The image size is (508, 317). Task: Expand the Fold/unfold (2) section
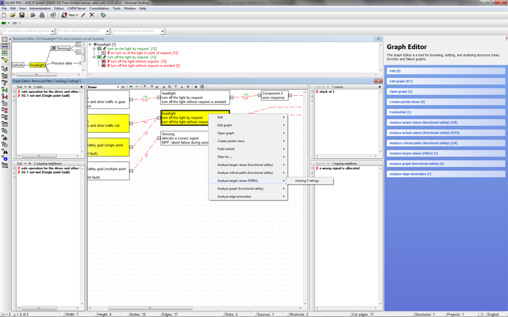tap(500, 112)
